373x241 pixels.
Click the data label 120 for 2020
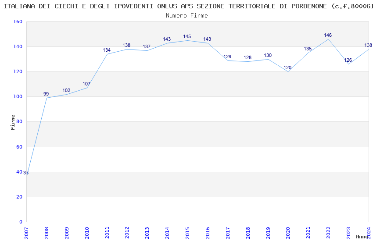[287, 67]
